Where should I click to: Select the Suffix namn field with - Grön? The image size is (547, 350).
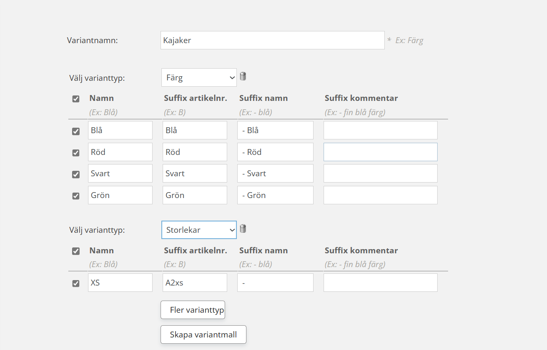point(275,195)
